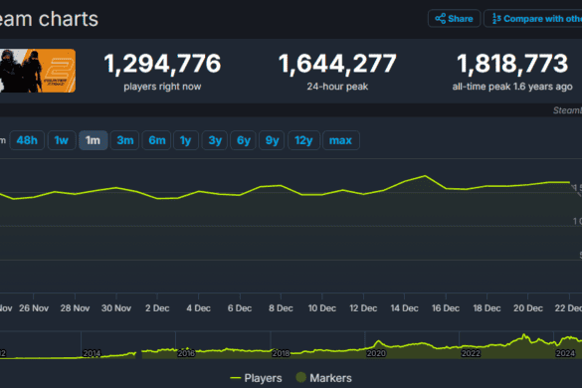The height and width of the screenshot is (388, 582).
Task: Select the 48h time range
Action: click(27, 140)
